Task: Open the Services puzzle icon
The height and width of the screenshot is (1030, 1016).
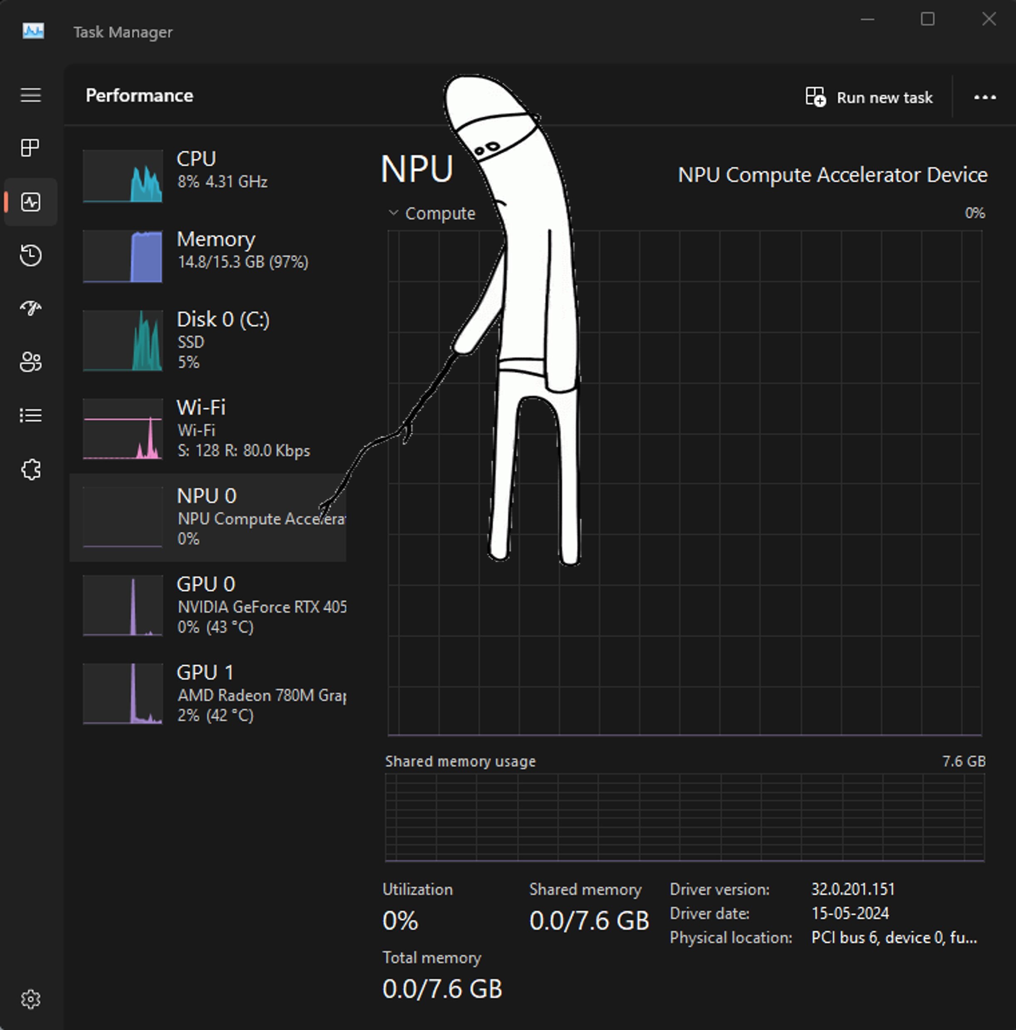Action: tap(30, 470)
